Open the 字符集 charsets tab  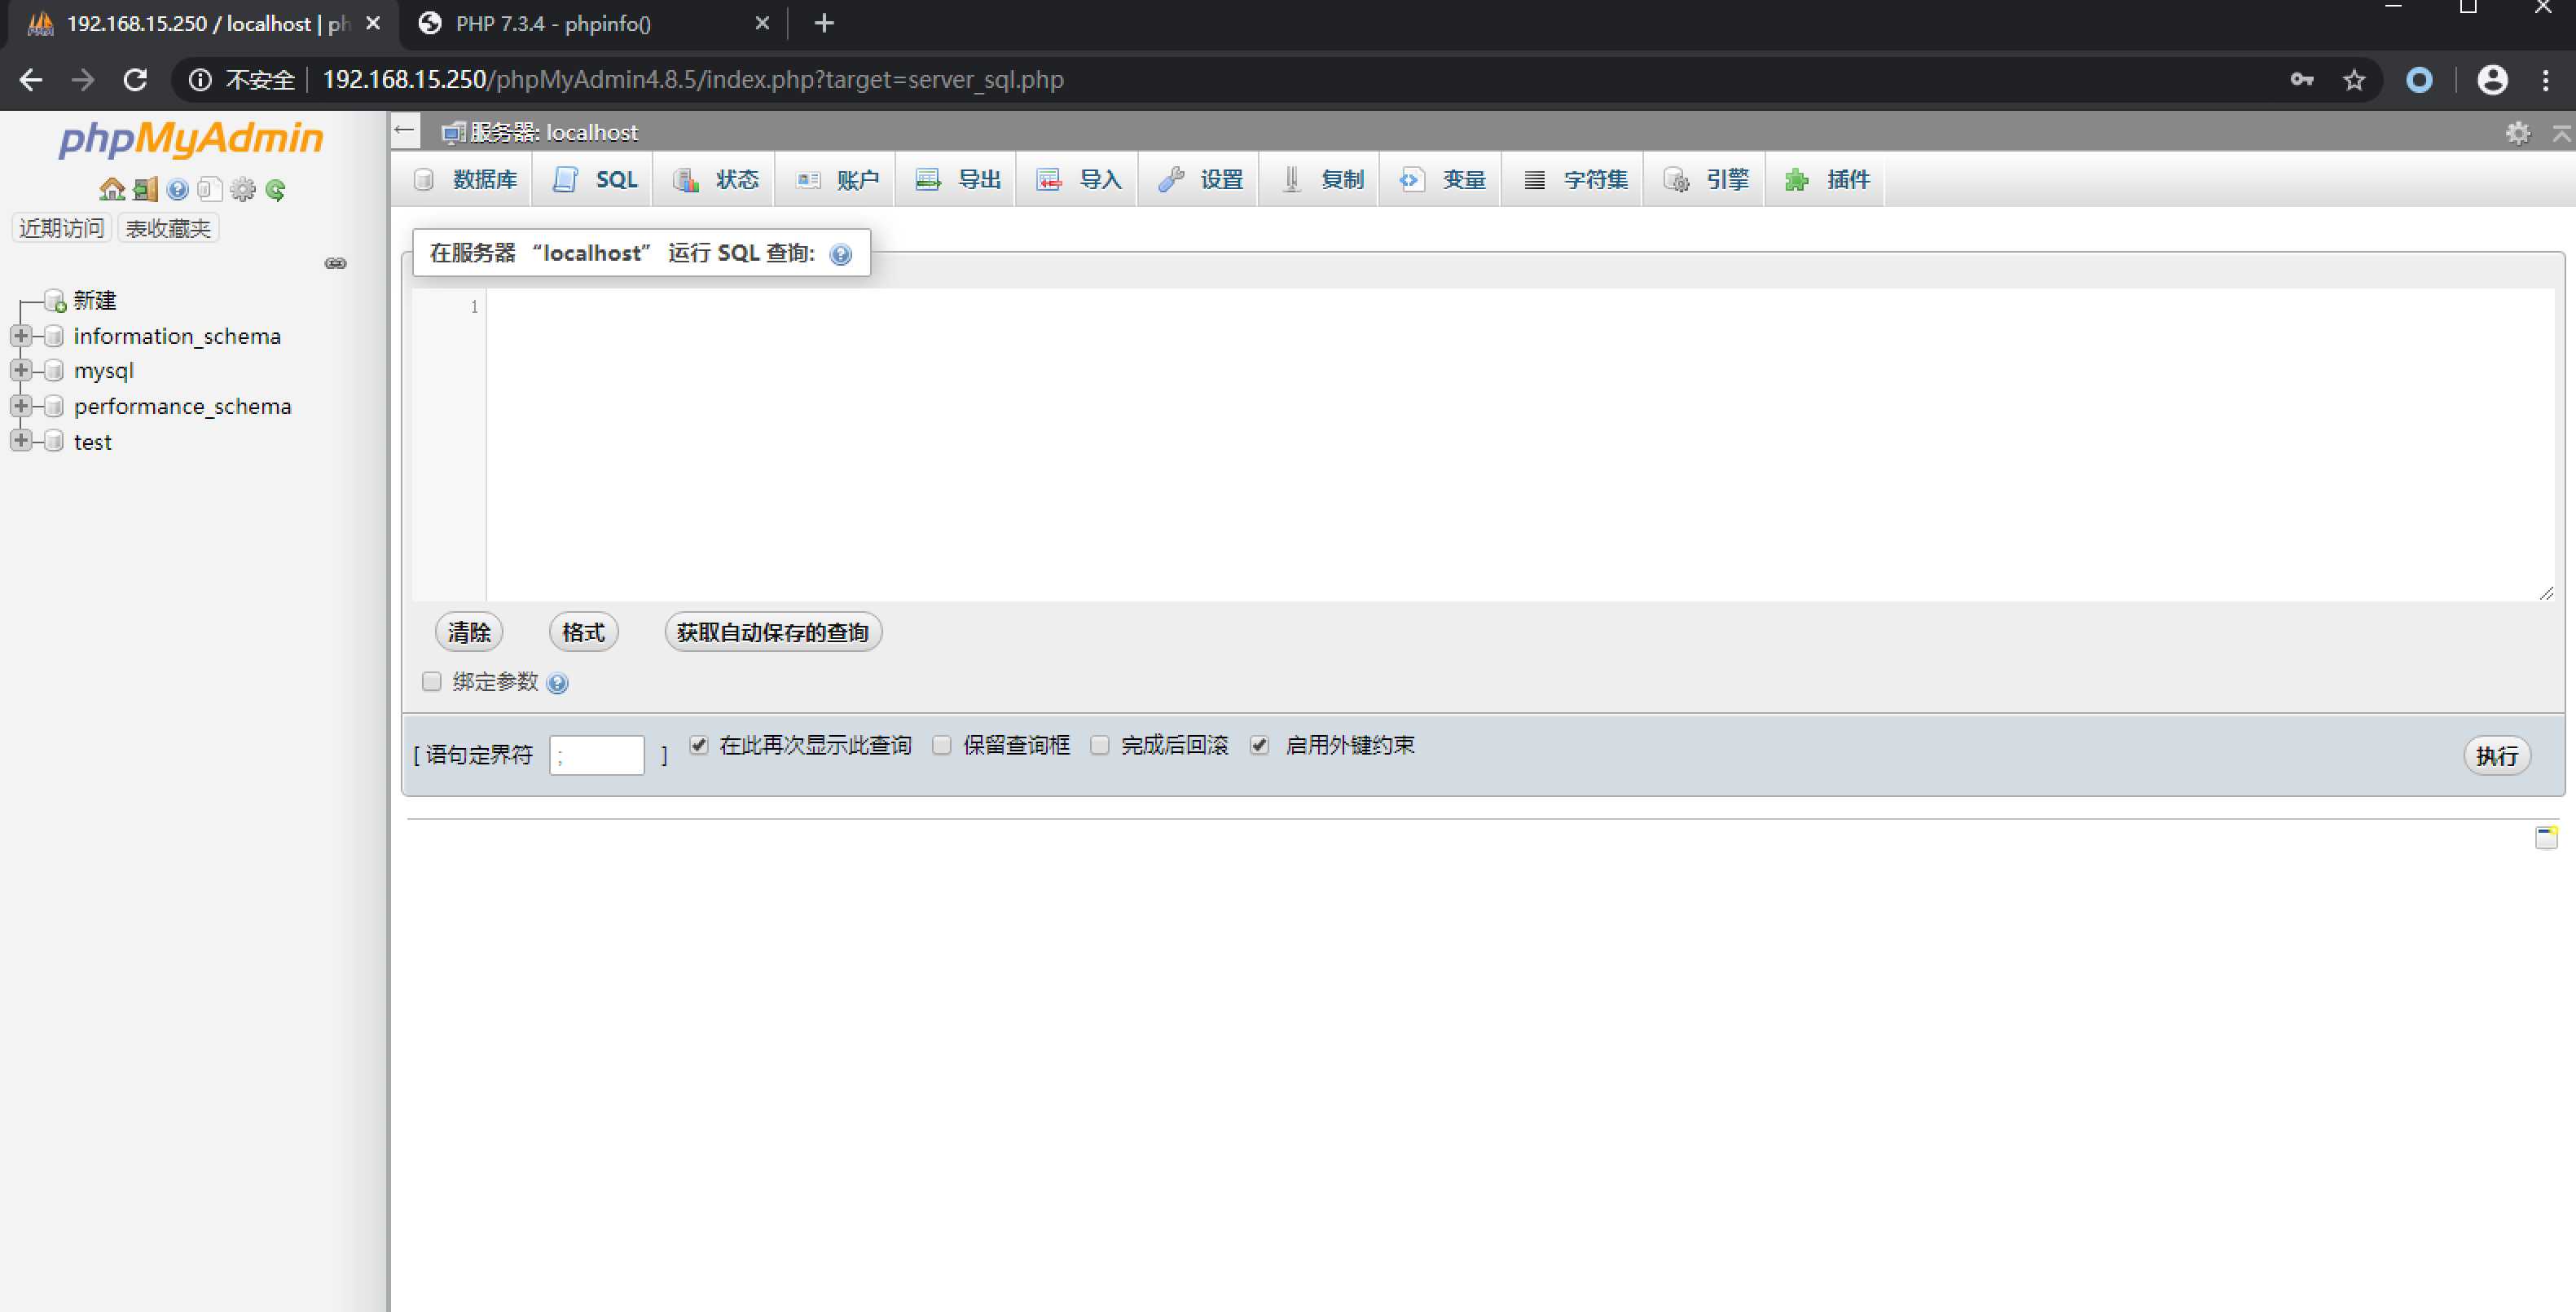pos(1575,180)
